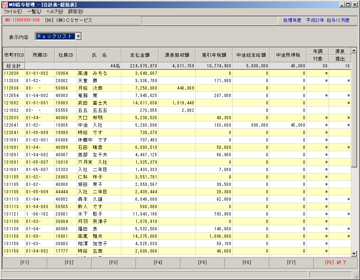The image size is (360, 280).
Task: Click the 源泉徴収額 column header
Action: coord(177,55)
